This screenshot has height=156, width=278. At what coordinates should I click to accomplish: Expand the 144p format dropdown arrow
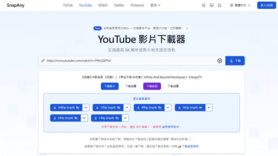click(125, 118)
